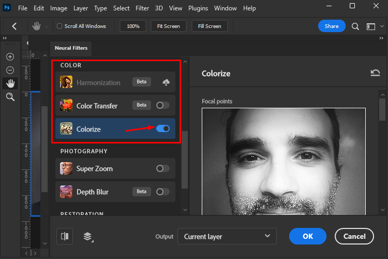
Task: Go back with the left arrow icon
Action: coord(14,26)
